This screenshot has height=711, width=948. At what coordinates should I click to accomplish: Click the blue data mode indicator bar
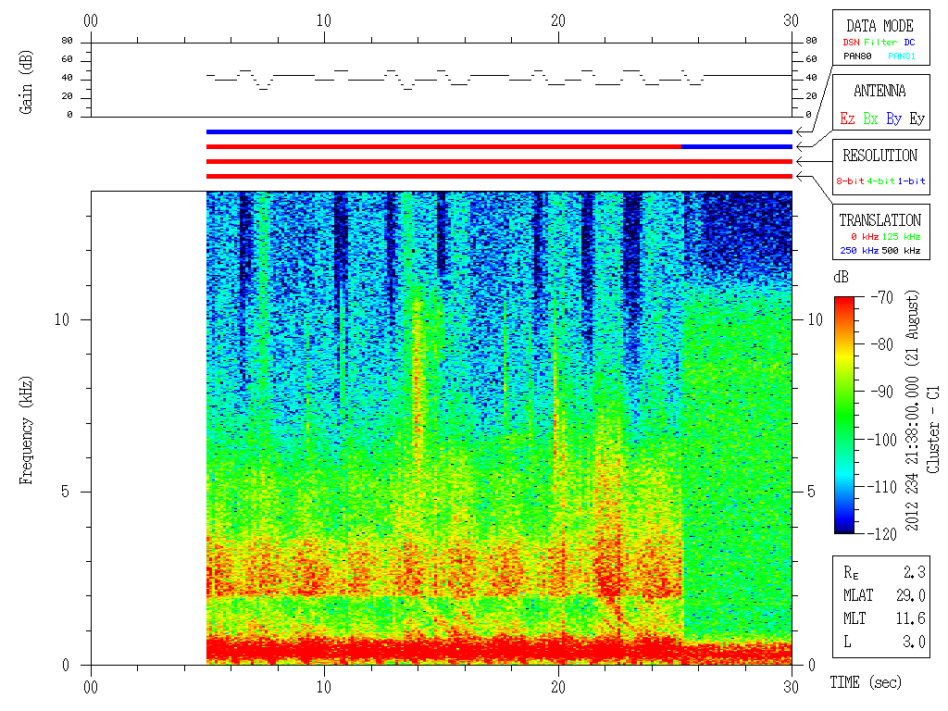pos(499,131)
